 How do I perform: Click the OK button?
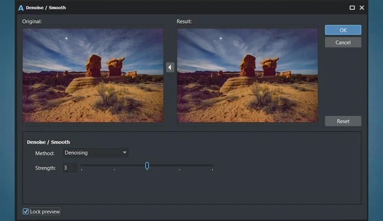[x=343, y=30]
